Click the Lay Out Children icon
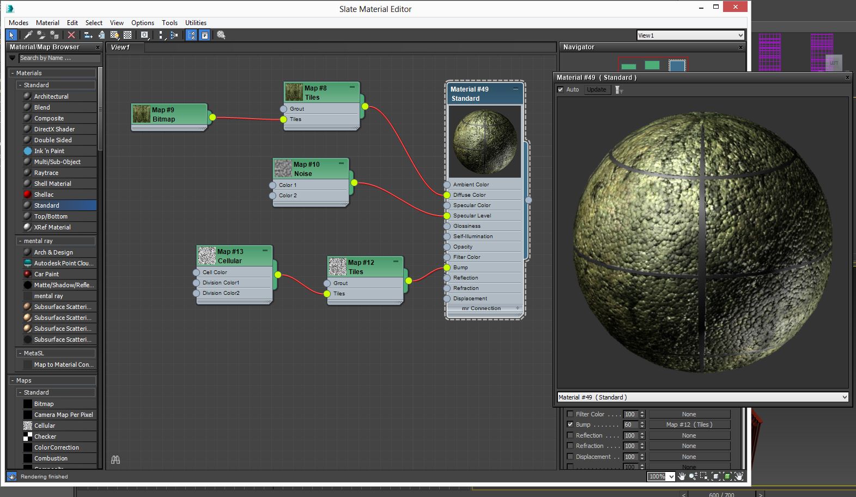 (174, 35)
